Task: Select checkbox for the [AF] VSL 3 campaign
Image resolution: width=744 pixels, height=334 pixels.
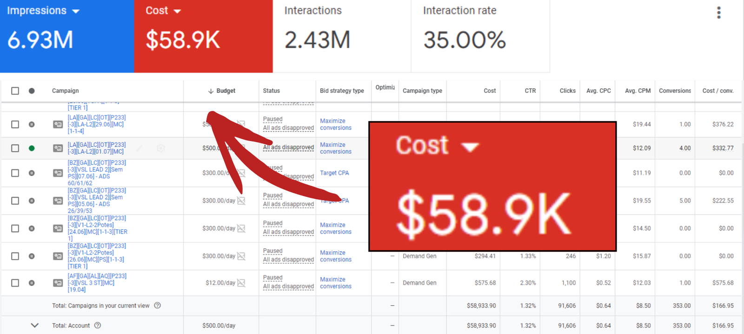Action: (x=15, y=283)
